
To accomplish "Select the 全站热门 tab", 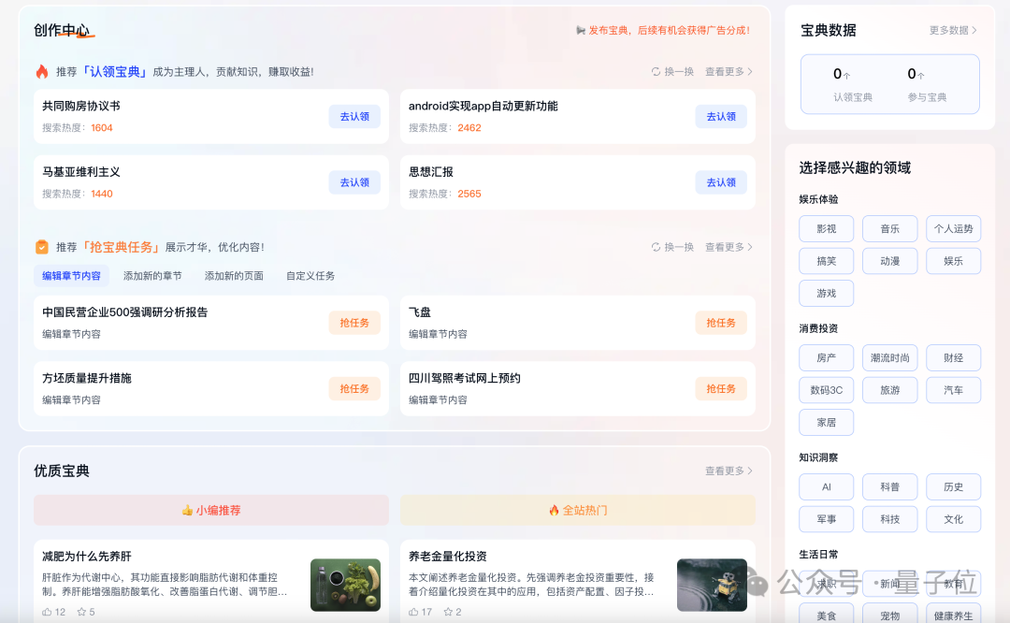I will 578,510.
